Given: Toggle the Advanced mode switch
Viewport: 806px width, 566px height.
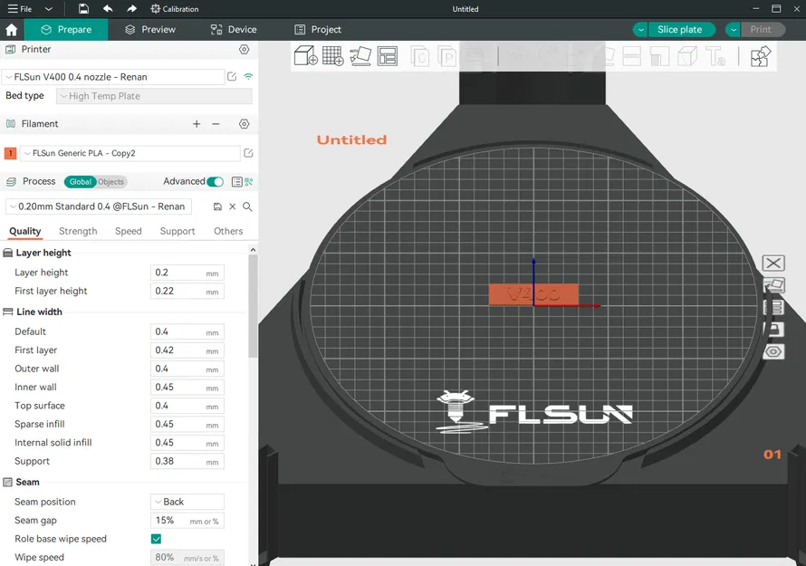Looking at the screenshot, I should click(x=215, y=181).
